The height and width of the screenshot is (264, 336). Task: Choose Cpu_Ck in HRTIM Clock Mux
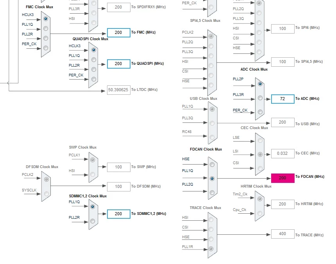260,213
